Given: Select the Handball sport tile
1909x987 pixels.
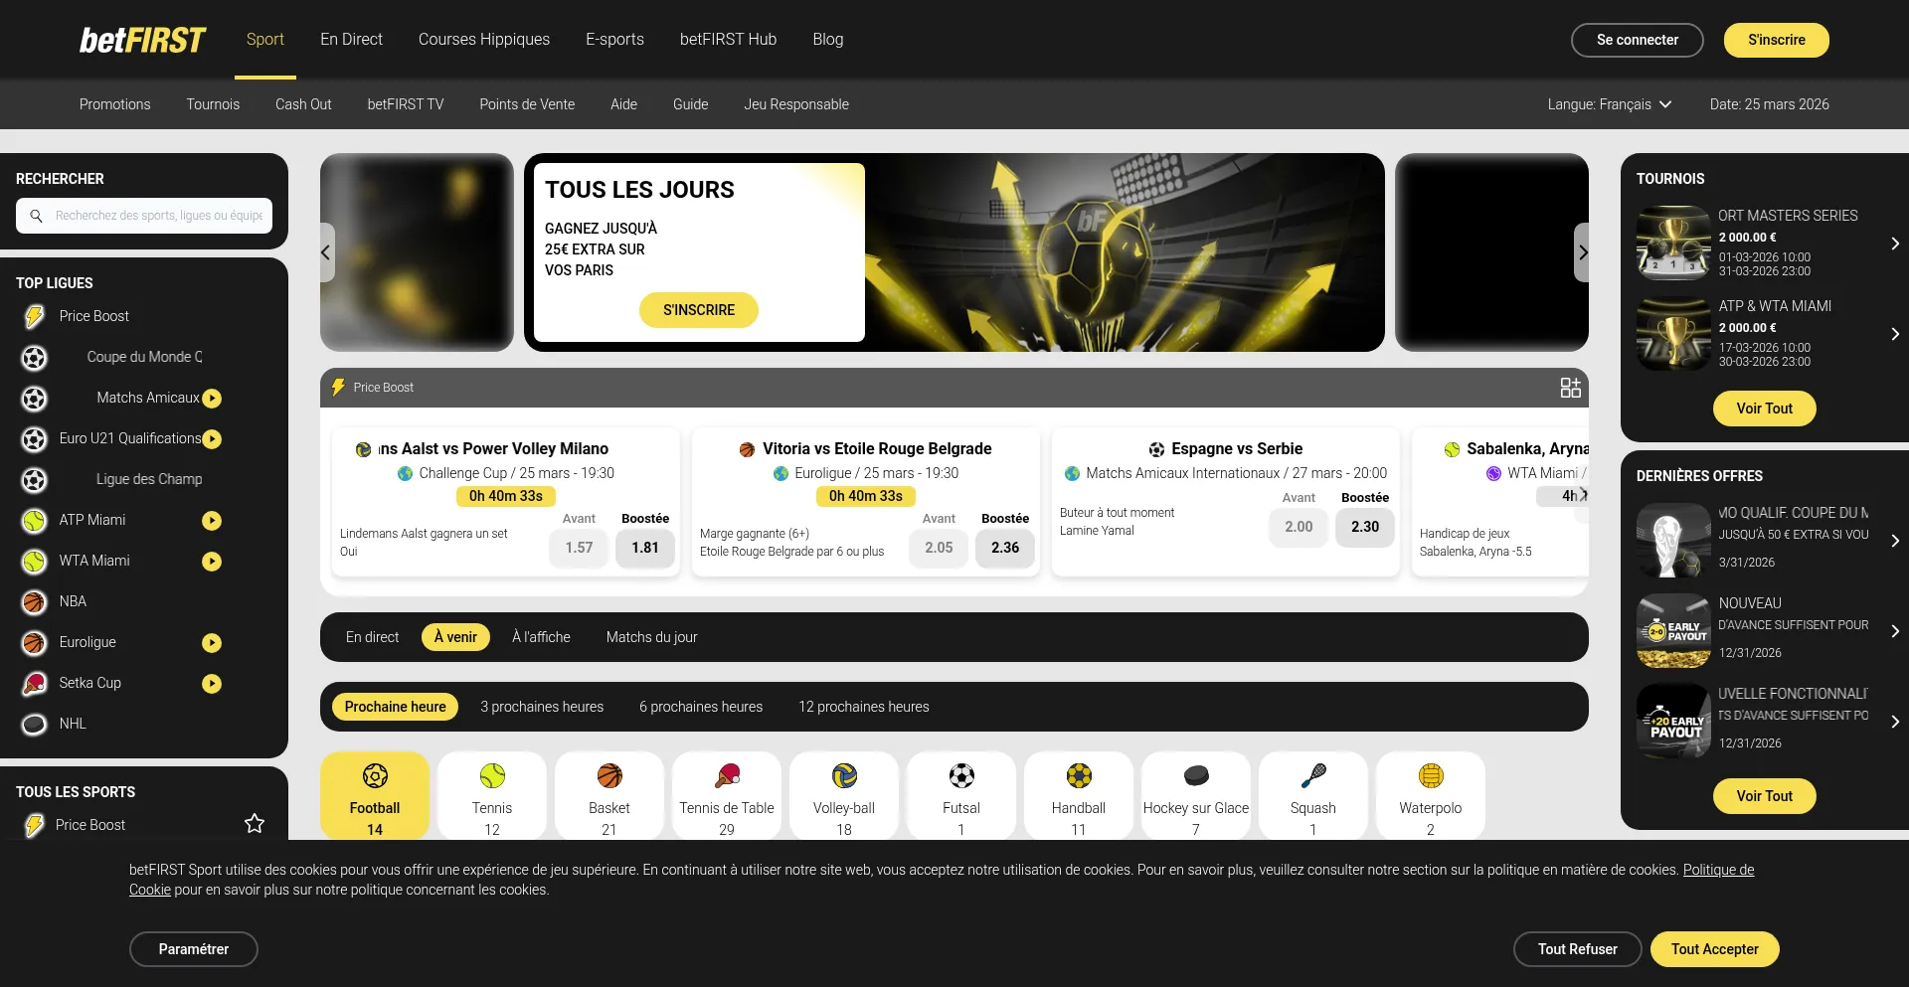Looking at the screenshot, I should (1079, 795).
